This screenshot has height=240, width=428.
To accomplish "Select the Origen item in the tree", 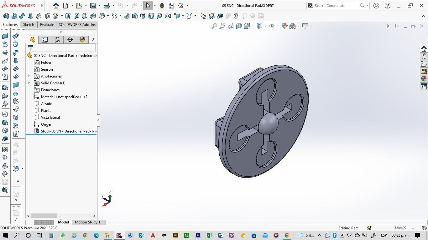I will click(47, 124).
